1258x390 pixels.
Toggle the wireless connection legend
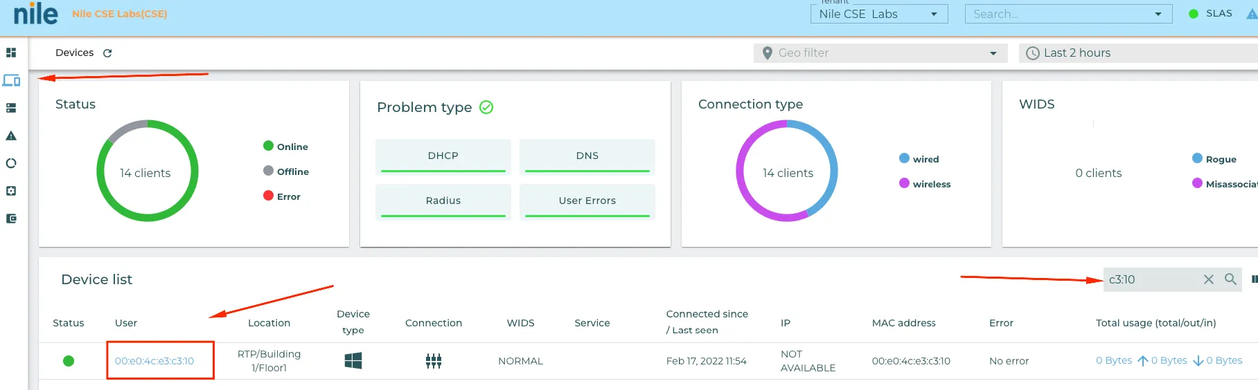click(x=925, y=184)
